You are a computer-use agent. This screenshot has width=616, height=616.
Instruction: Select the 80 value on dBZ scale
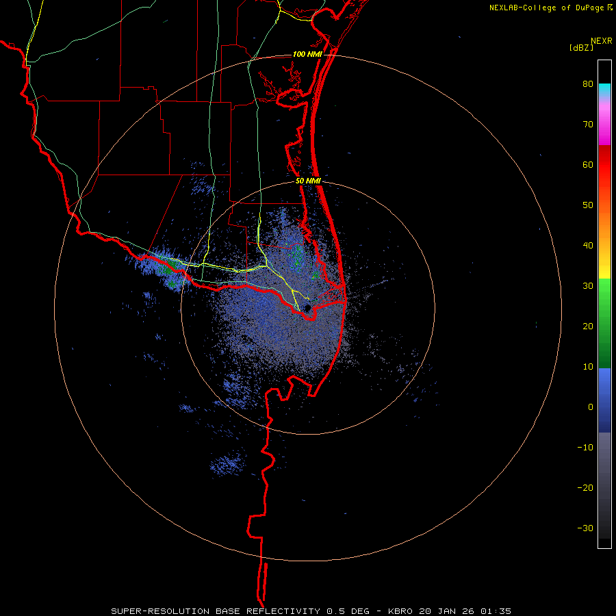click(x=588, y=84)
